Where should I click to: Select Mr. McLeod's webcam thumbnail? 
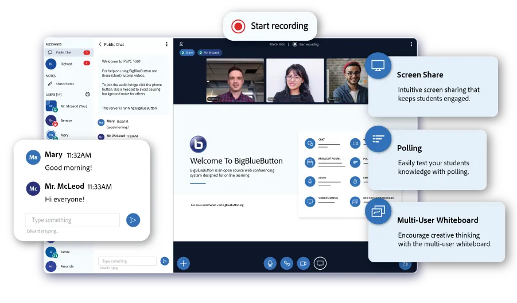[x=235, y=80]
